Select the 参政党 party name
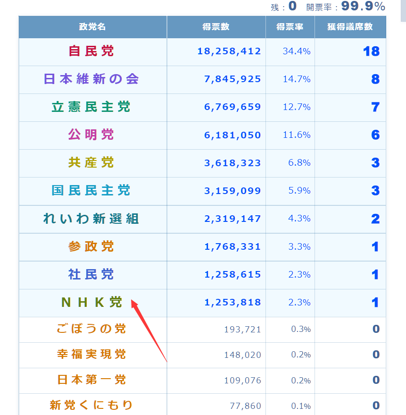Image resolution: width=406 pixels, height=415 pixels. tap(91, 246)
